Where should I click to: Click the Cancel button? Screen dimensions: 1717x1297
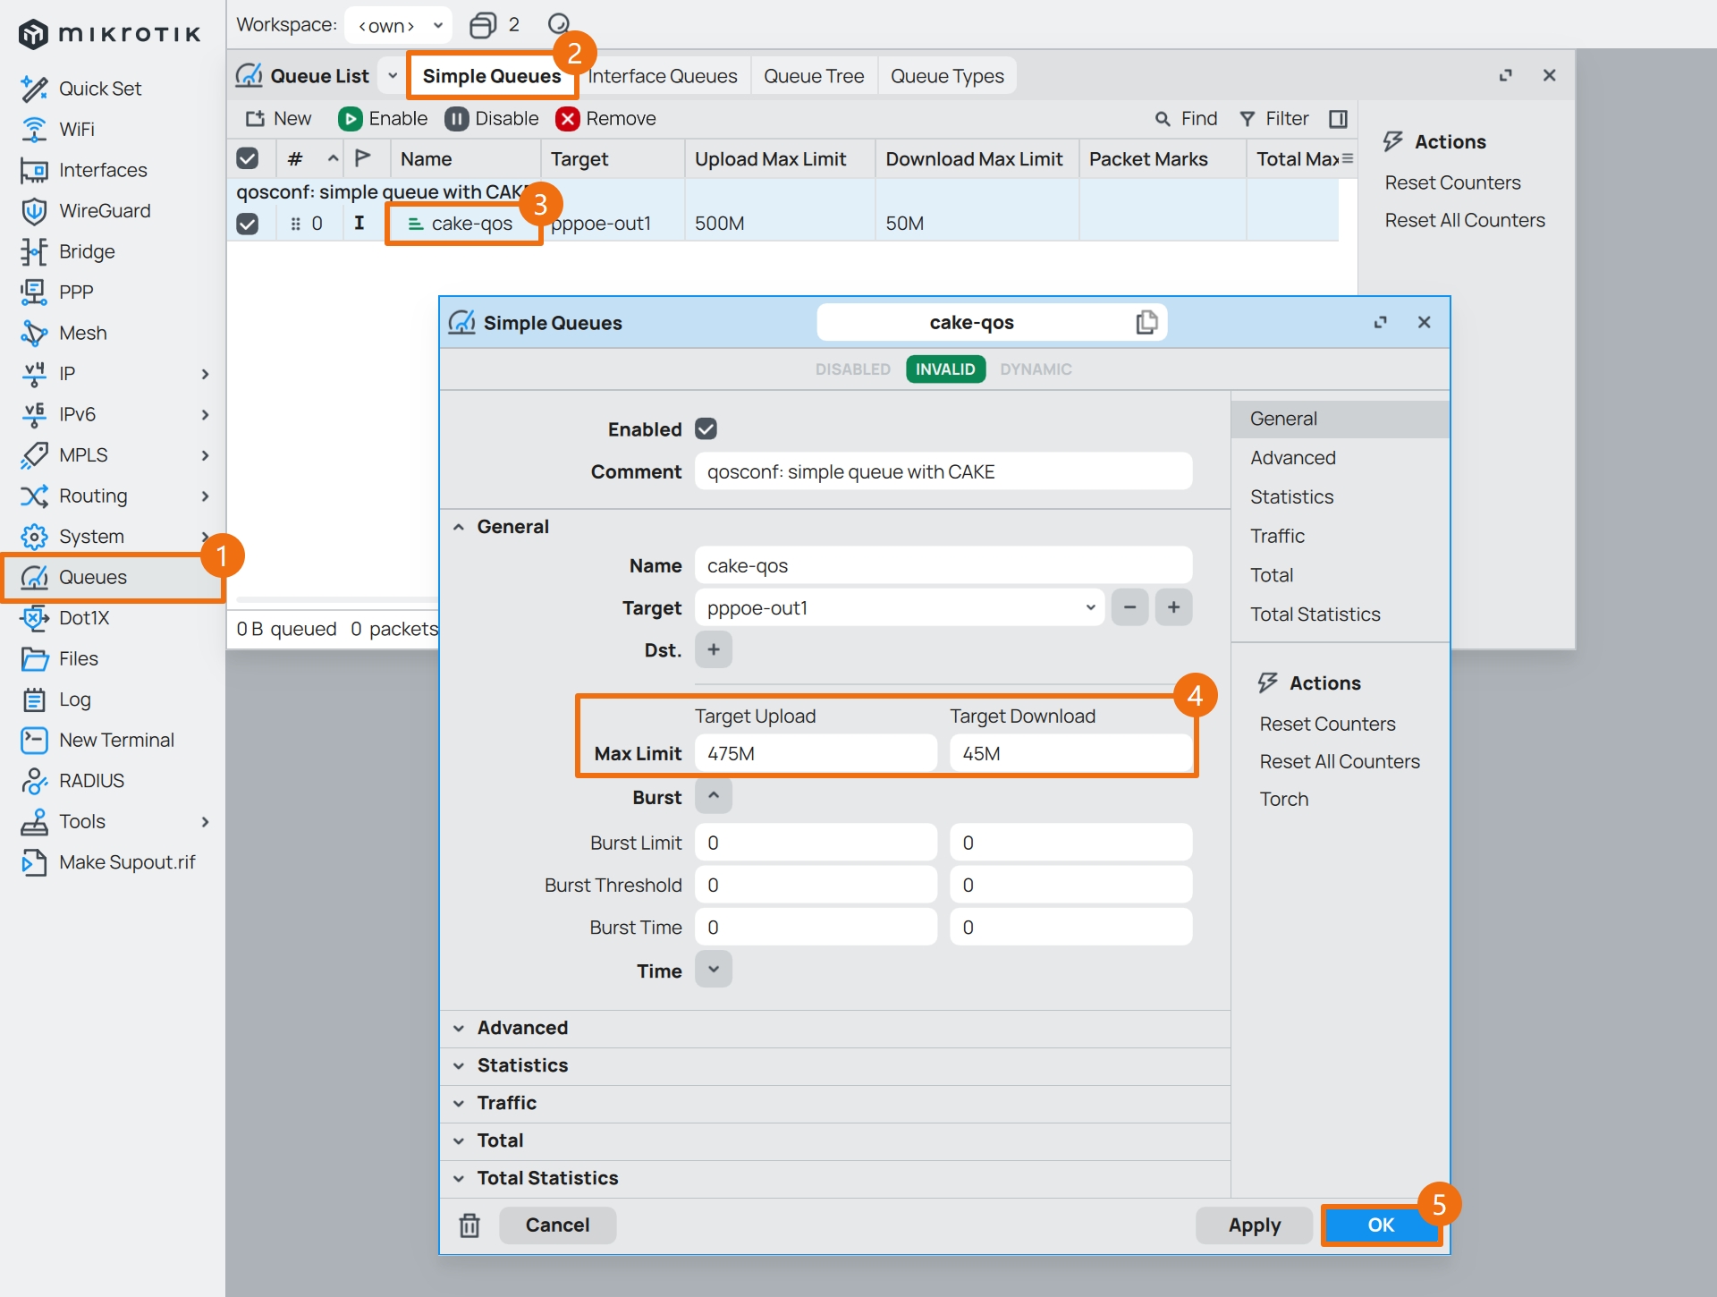557,1225
